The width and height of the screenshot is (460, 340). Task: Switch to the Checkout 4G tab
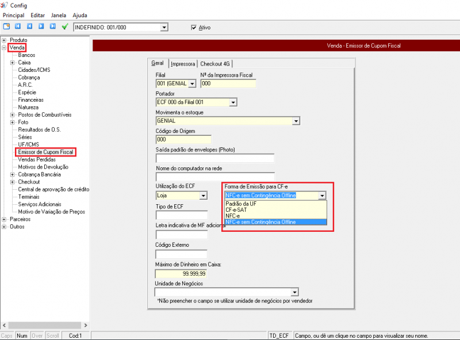(216, 64)
